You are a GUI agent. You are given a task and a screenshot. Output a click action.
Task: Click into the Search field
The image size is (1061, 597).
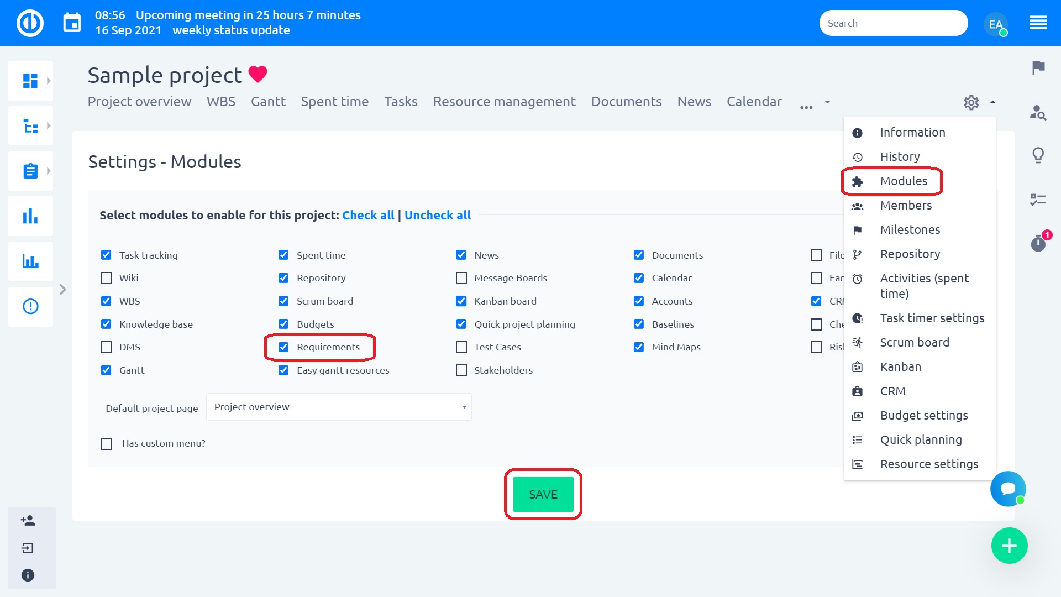click(892, 23)
